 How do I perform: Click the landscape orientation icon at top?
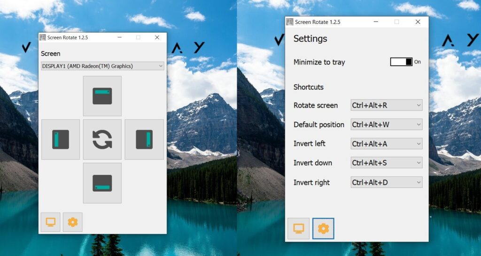tap(102, 96)
